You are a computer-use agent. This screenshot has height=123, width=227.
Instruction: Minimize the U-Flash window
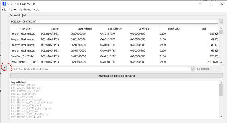(200, 4)
